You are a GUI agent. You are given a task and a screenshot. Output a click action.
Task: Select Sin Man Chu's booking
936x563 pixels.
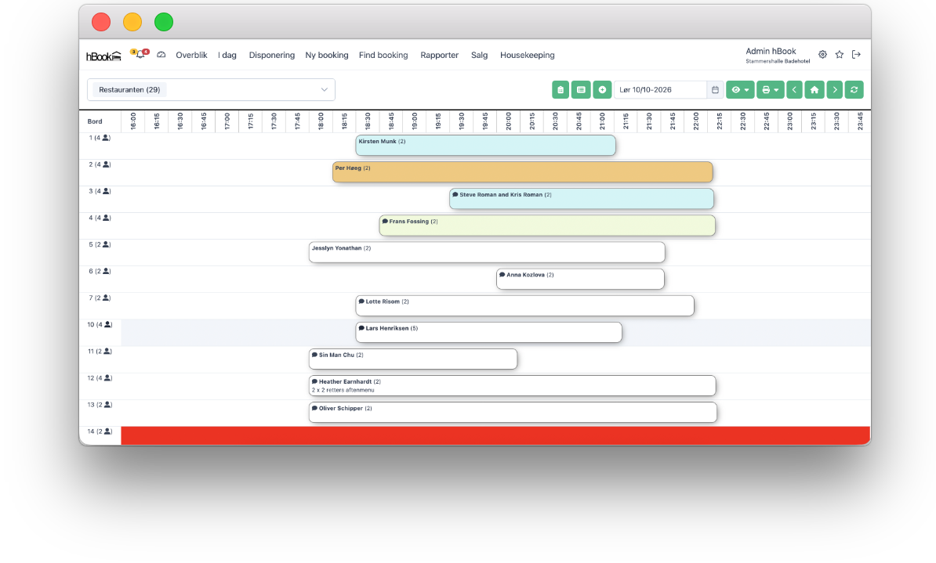(x=413, y=359)
